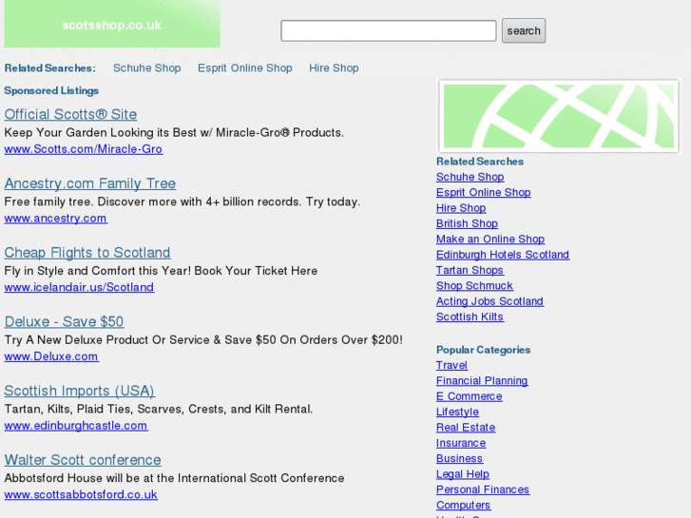Image resolution: width=691 pixels, height=518 pixels.
Task: Open Edinburgh Hotels Scotland sidebar link
Action: point(503,255)
